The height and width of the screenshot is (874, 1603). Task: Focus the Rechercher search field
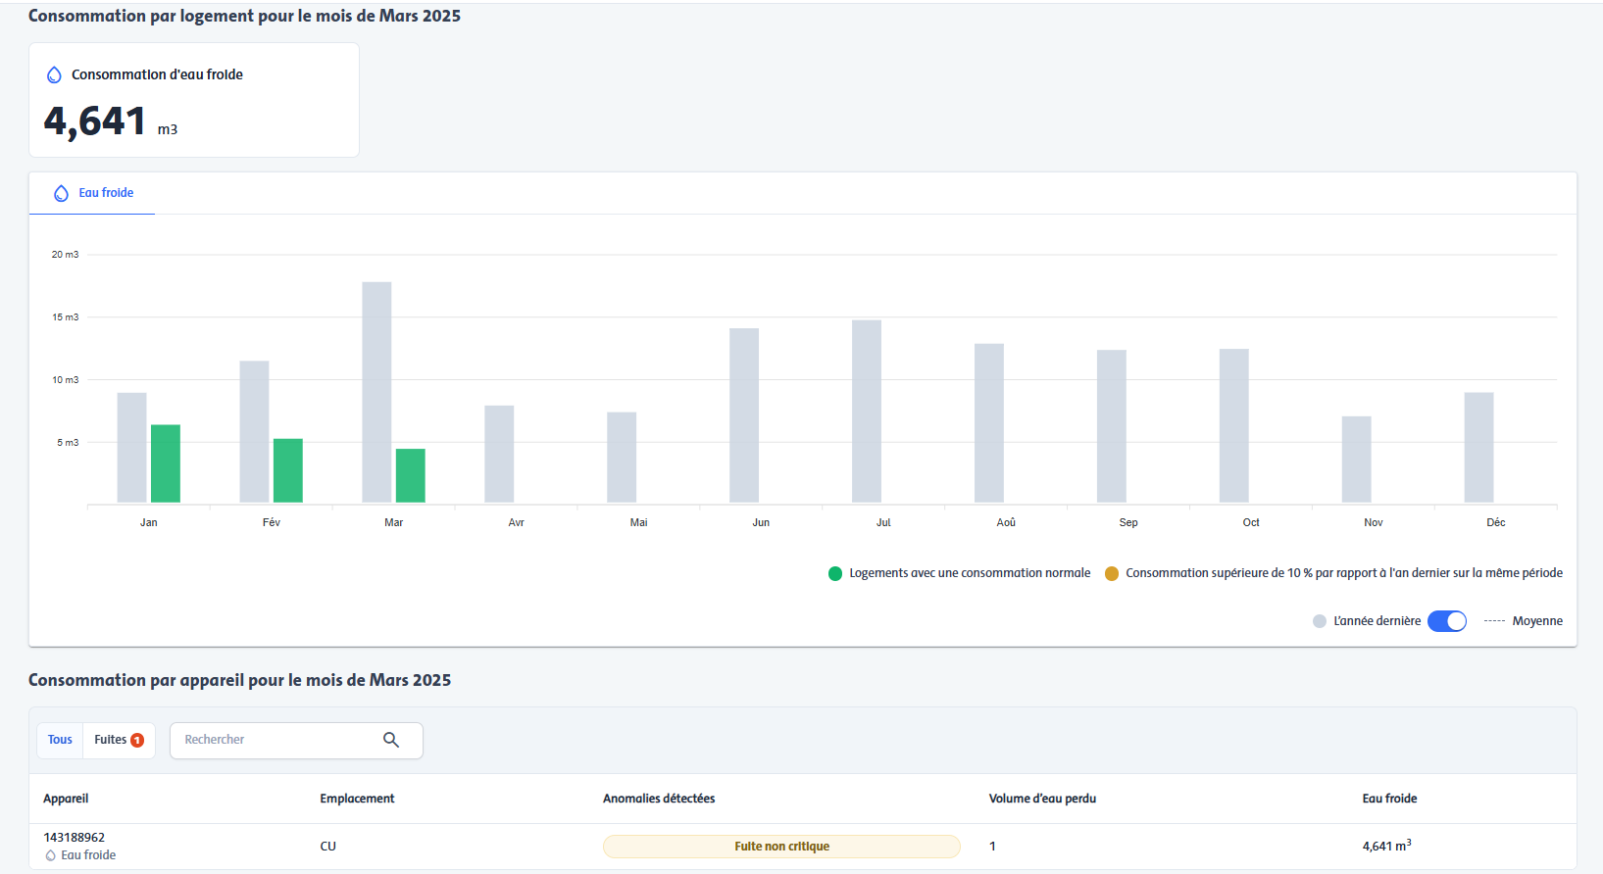pos(275,740)
